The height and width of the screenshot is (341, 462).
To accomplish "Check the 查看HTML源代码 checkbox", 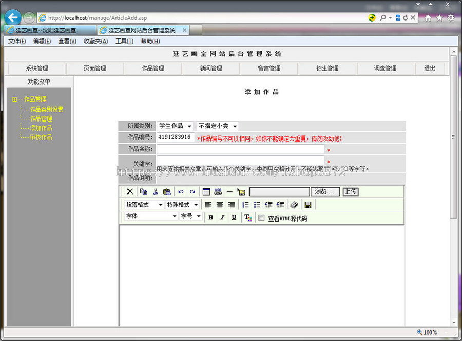I will [261, 217].
